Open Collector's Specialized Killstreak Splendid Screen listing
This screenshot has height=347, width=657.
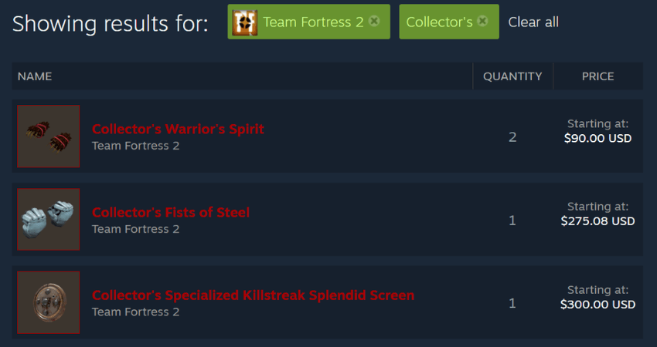click(253, 295)
